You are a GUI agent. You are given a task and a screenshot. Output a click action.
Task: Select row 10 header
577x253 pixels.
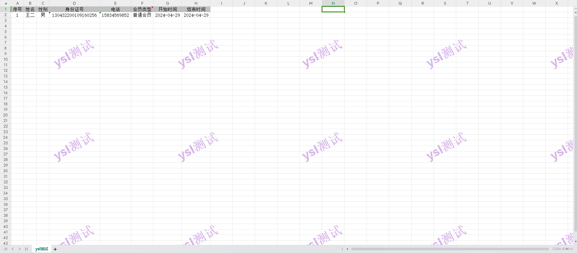(x=6, y=59)
